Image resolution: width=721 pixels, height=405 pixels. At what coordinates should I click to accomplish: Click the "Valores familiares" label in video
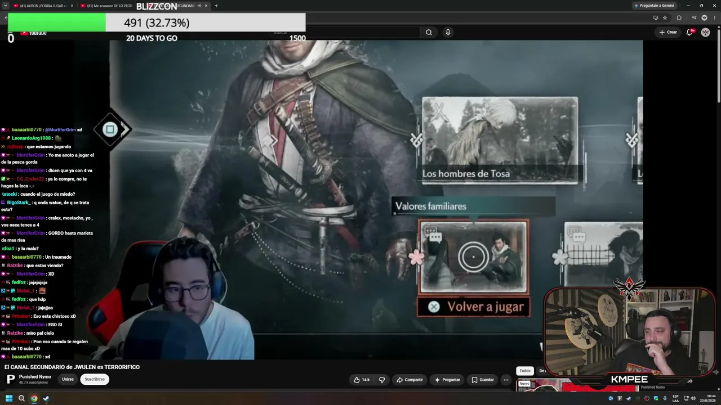point(431,206)
